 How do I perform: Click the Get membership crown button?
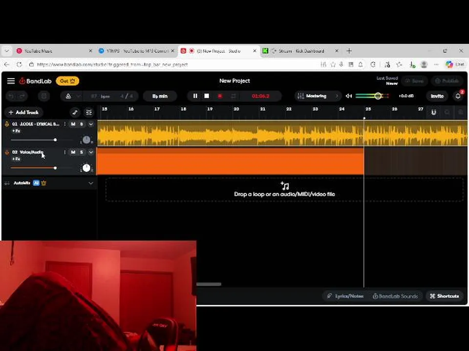coord(67,81)
